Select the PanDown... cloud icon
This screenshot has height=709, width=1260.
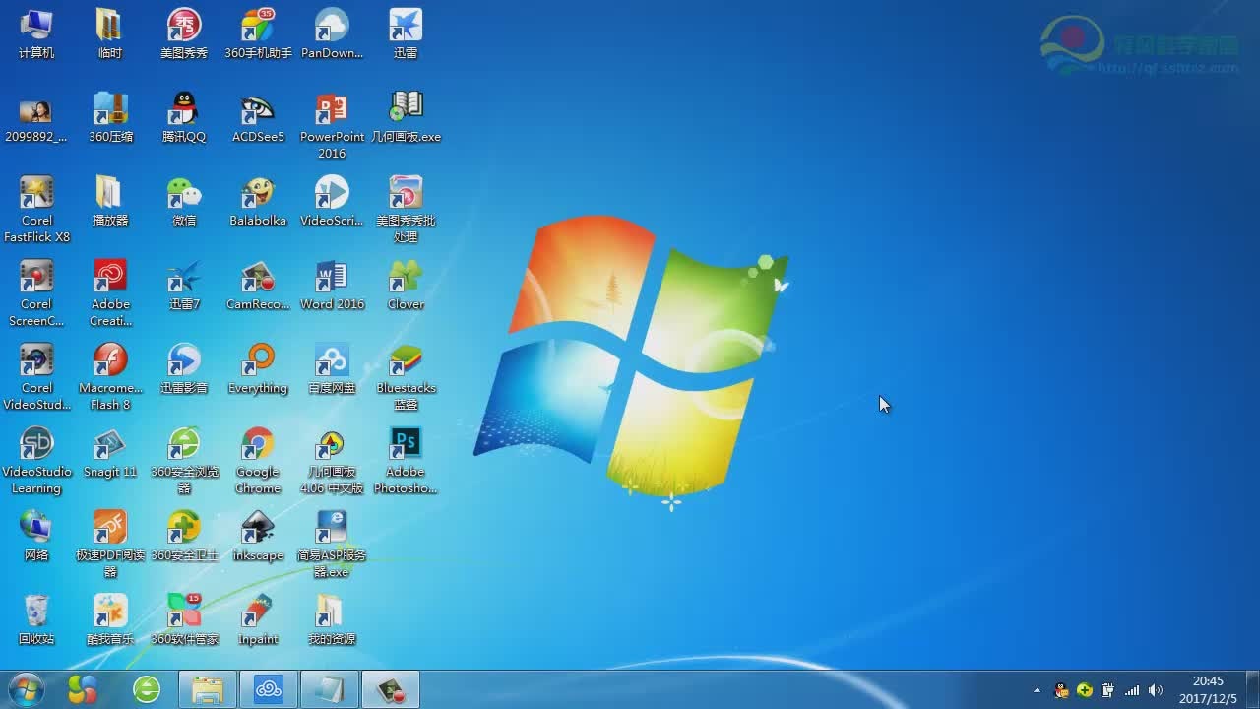pos(332,34)
